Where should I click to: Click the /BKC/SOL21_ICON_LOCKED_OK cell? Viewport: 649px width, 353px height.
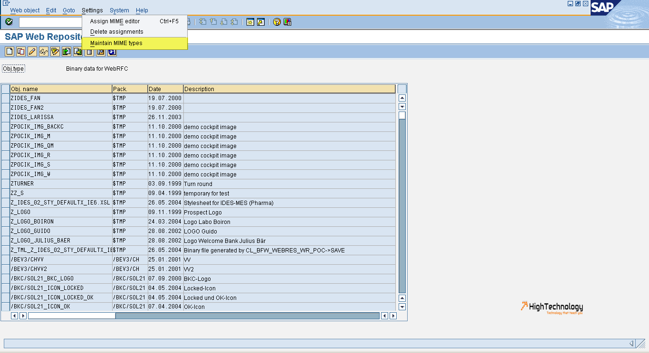(61, 297)
